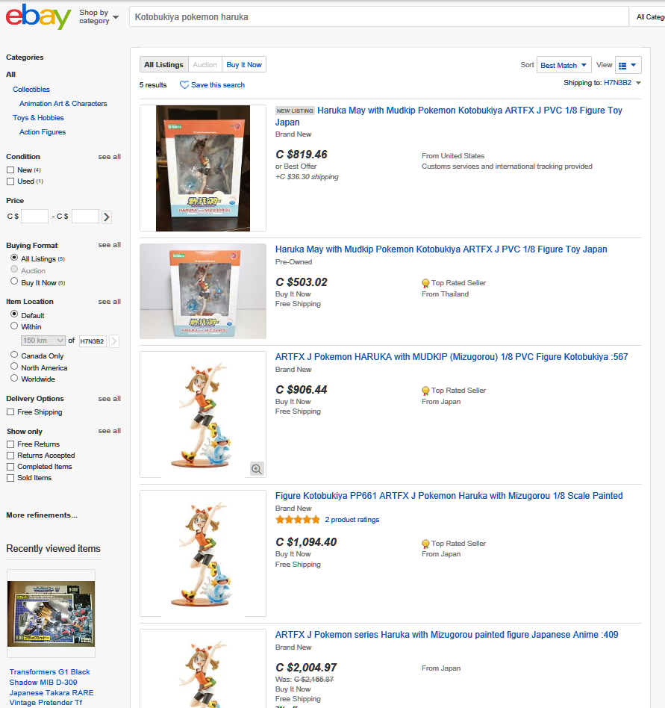Open the $906.44 ARTFX J HARUKA listing title
The height and width of the screenshot is (708, 665).
(452, 357)
